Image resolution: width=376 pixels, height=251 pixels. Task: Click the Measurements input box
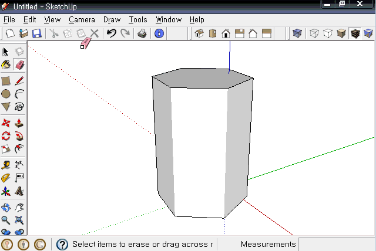(337, 244)
